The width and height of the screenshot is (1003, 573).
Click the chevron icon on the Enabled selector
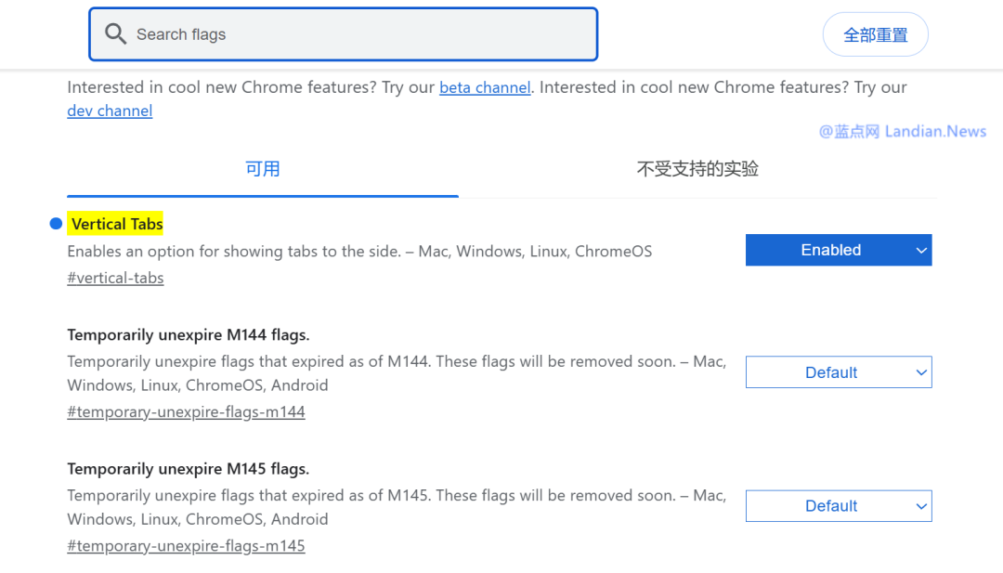pyautogui.click(x=920, y=249)
